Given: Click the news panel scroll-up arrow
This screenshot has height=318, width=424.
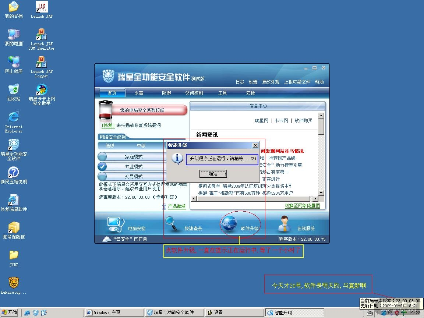Looking at the screenshot, I should 321,116.
